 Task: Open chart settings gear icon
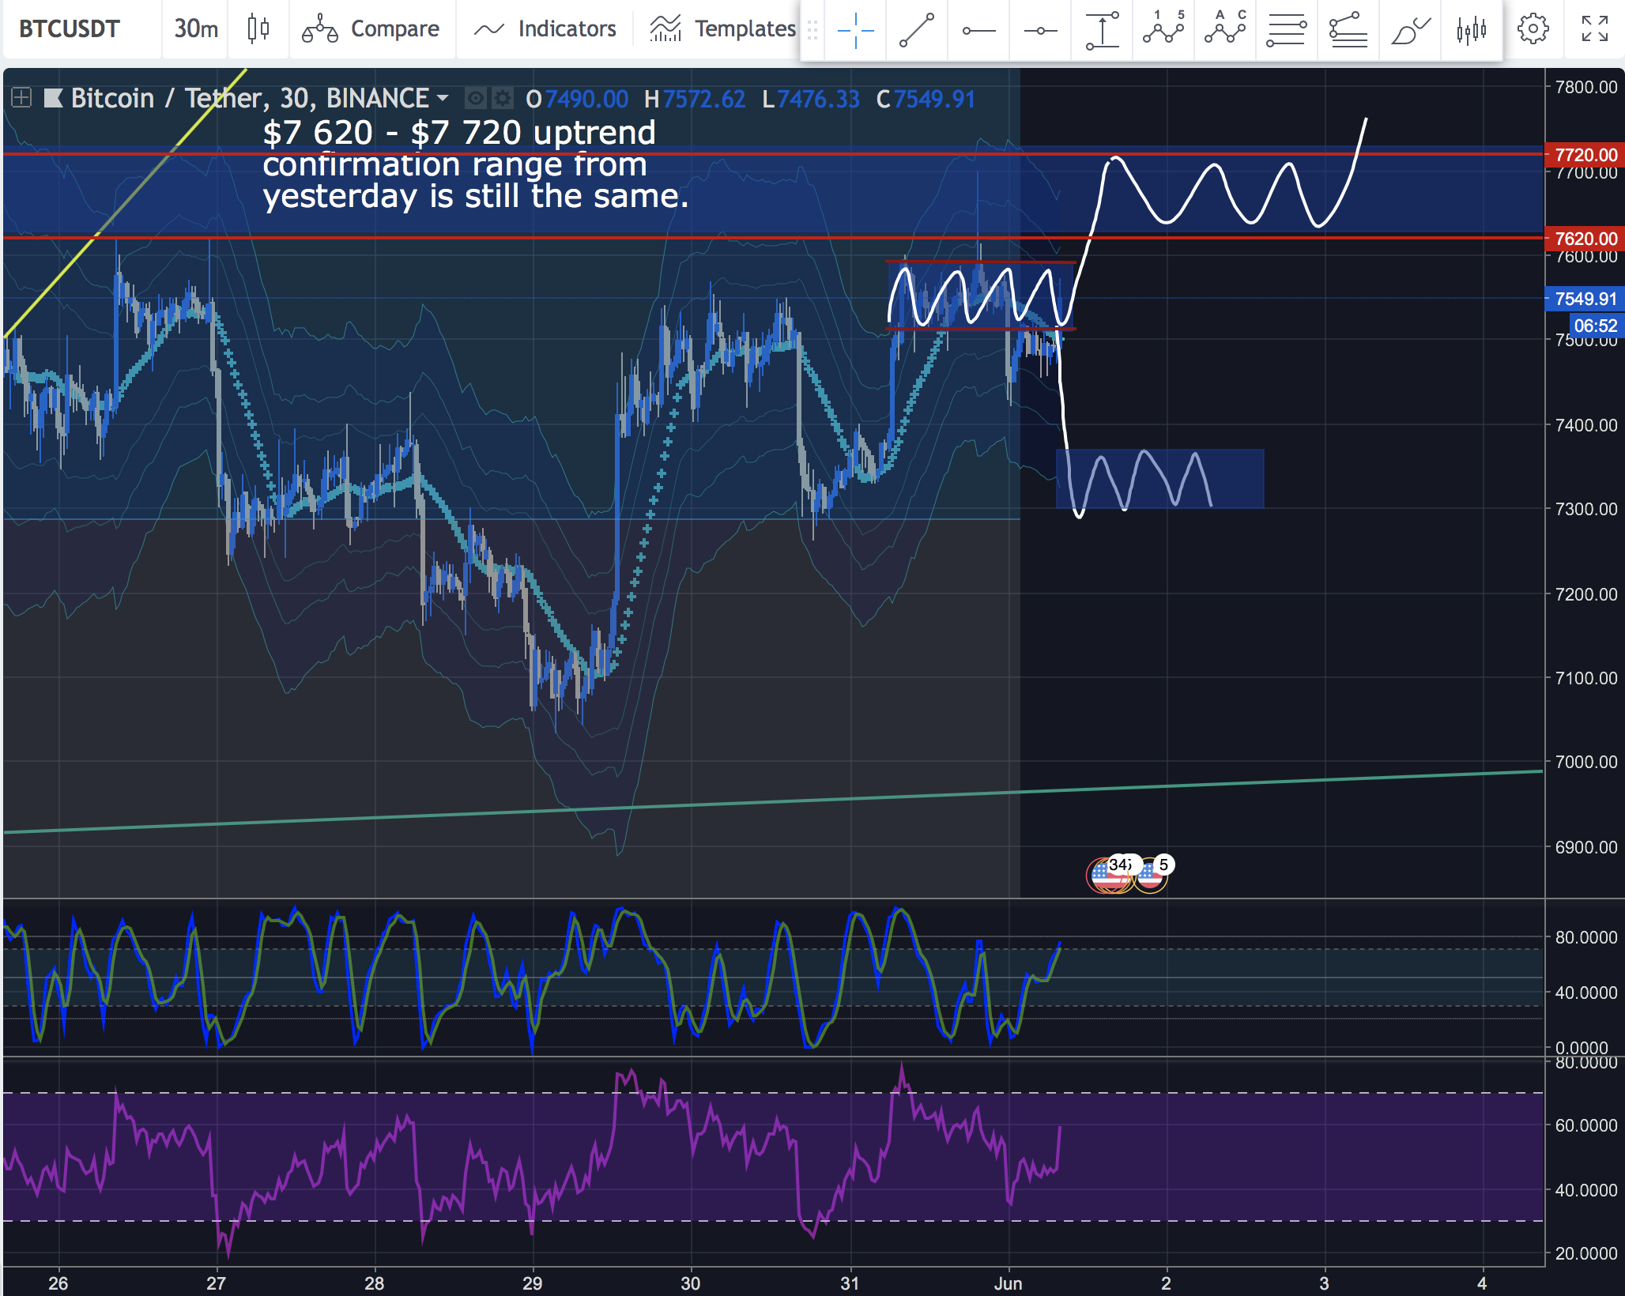click(1533, 30)
